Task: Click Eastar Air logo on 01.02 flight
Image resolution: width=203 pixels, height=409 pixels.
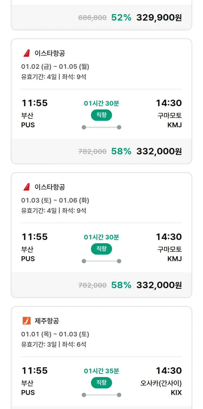Action: [27, 53]
